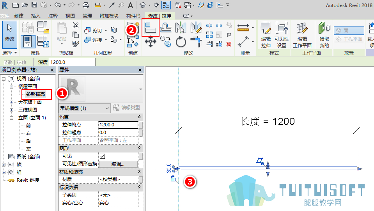Open Edit Extrusion (编辑拉伸) tool
The width and height of the screenshot is (374, 211).
(266, 35)
